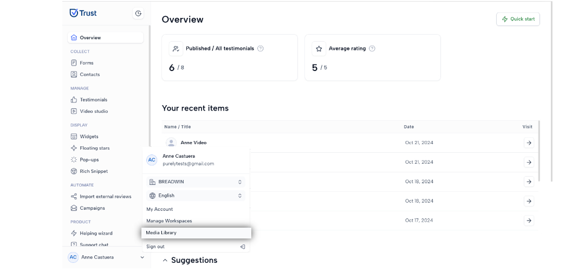Visit the Anne Video item via arrow
The image size is (585, 271).
tap(529, 143)
